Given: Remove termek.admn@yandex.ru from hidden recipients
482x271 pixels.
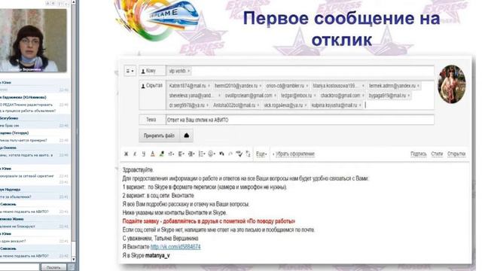Looking at the screenshot, I should tap(418, 86).
